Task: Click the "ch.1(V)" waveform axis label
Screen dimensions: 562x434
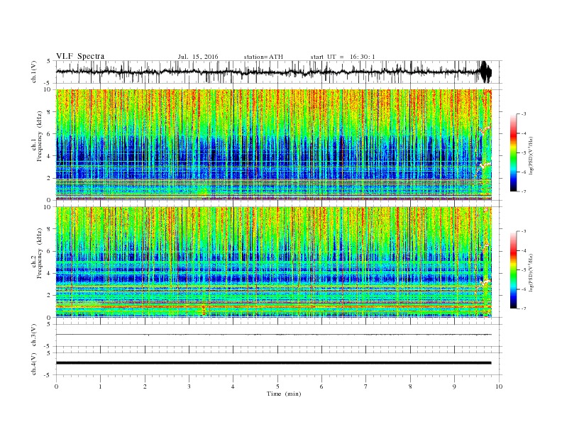Action: pos(34,72)
